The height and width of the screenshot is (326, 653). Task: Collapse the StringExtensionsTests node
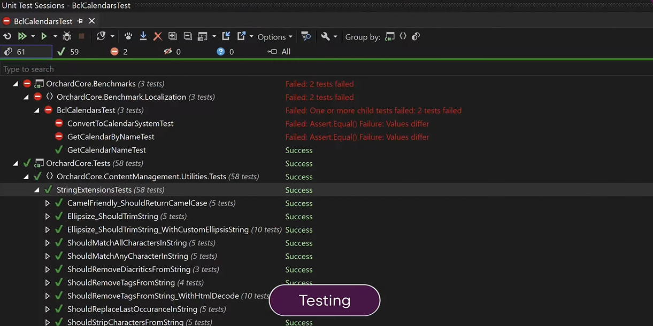(x=36, y=190)
